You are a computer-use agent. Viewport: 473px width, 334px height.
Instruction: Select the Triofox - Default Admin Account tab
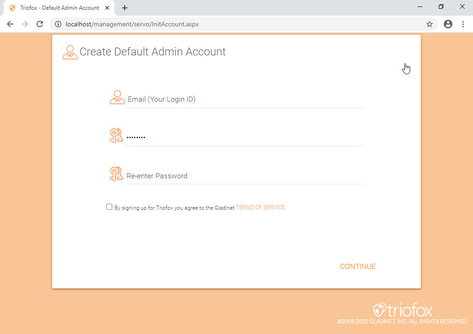click(59, 8)
